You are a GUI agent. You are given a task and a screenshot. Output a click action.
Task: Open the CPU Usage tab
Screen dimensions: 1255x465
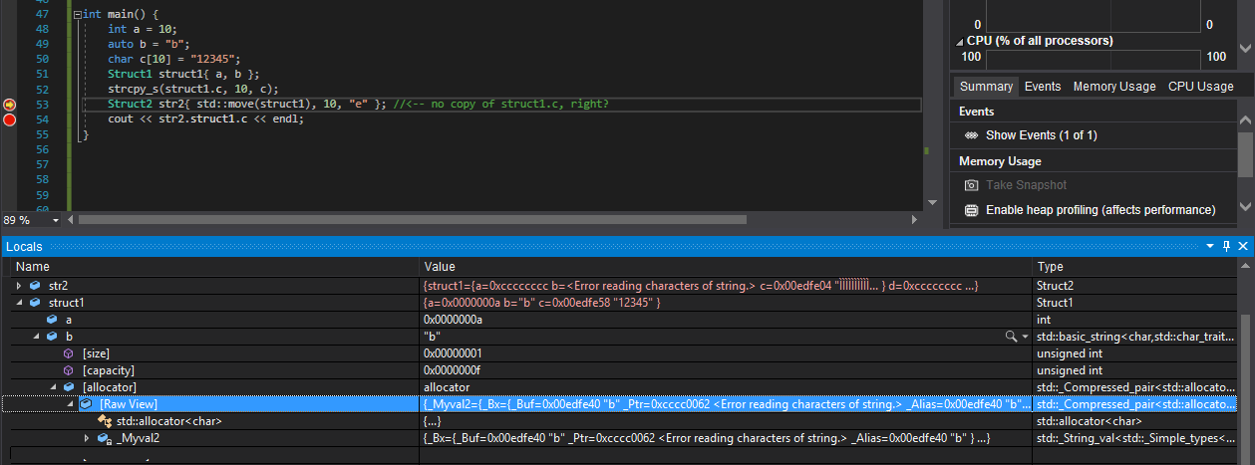tap(1201, 87)
